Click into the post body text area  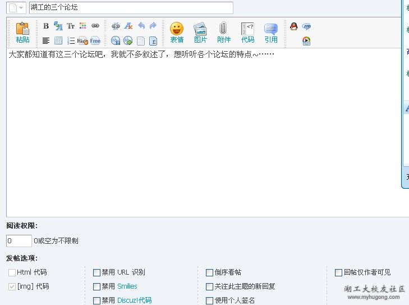pyautogui.click(x=208, y=133)
